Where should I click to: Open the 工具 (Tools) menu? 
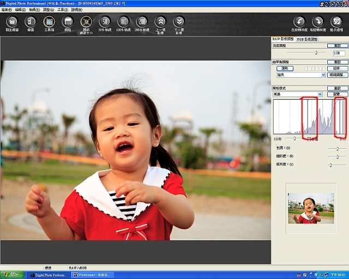63,10
